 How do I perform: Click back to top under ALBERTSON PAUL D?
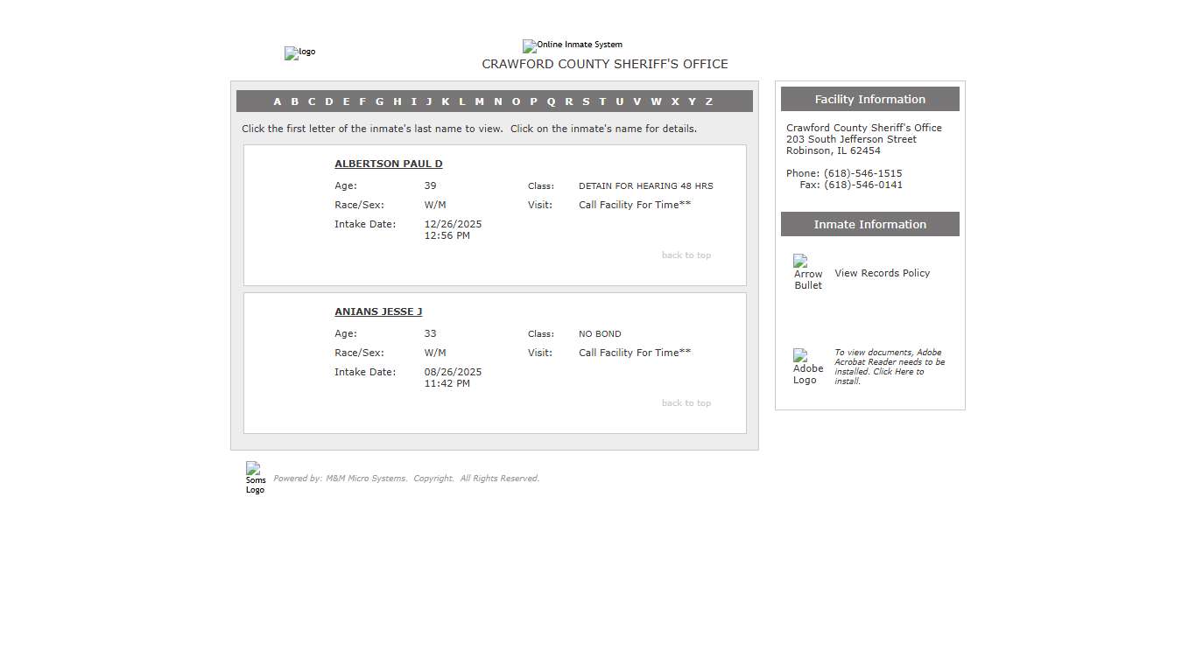(686, 255)
